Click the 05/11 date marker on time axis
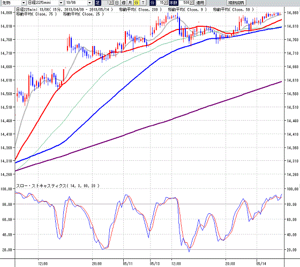The width and height of the screenshot is (300, 267). pos(128,264)
